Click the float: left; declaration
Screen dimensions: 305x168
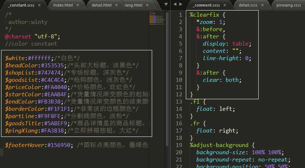coord(216,109)
